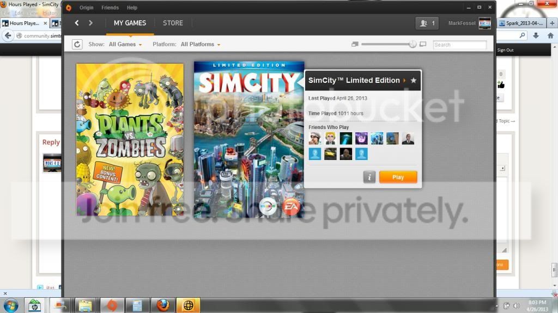Click the Firefox home icon in the browser window
Screen dimensions: 558x313
click(550, 35)
